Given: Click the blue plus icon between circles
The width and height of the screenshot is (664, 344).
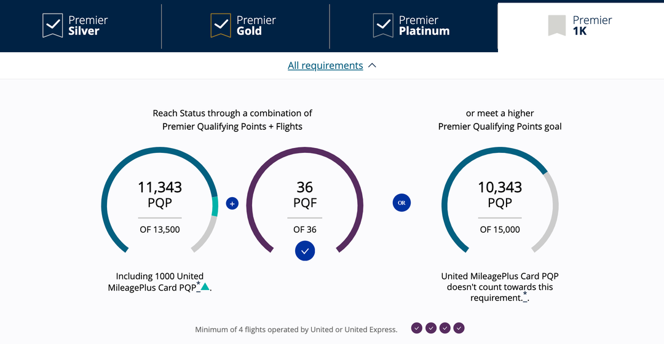Looking at the screenshot, I should [232, 203].
